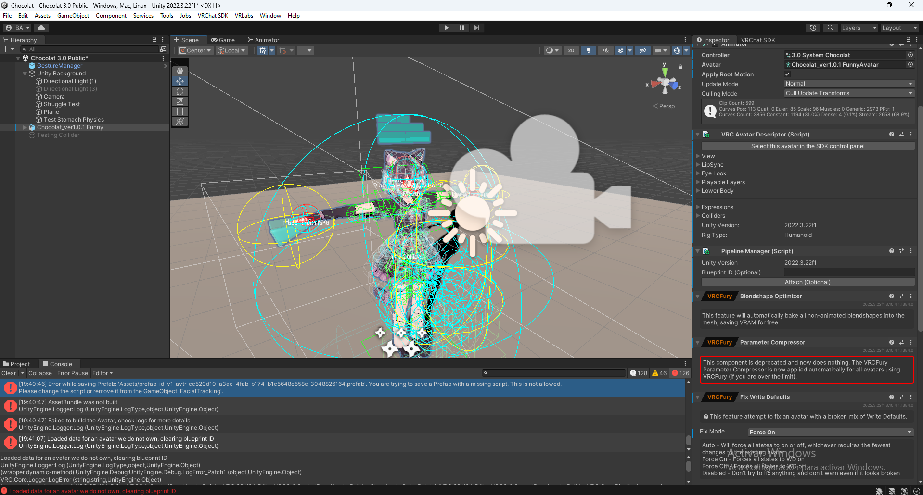Open the Local handle rotation dropdown
The width and height of the screenshot is (923, 495).
coord(231,50)
